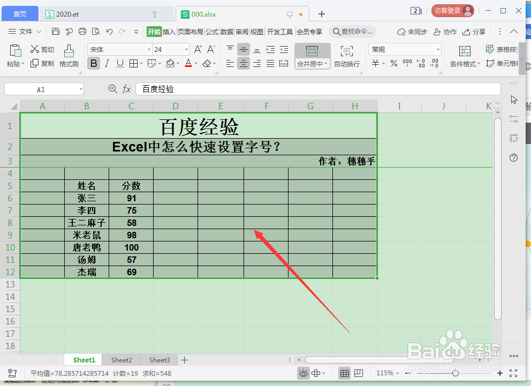The width and height of the screenshot is (531, 386).
Task: Add a new sheet with plus button
Action: coord(184,360)
